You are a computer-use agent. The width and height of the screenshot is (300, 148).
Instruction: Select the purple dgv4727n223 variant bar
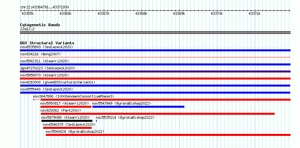click(155, 71)
